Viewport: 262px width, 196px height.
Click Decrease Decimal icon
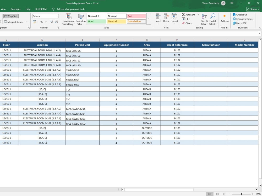click(57, 22)
